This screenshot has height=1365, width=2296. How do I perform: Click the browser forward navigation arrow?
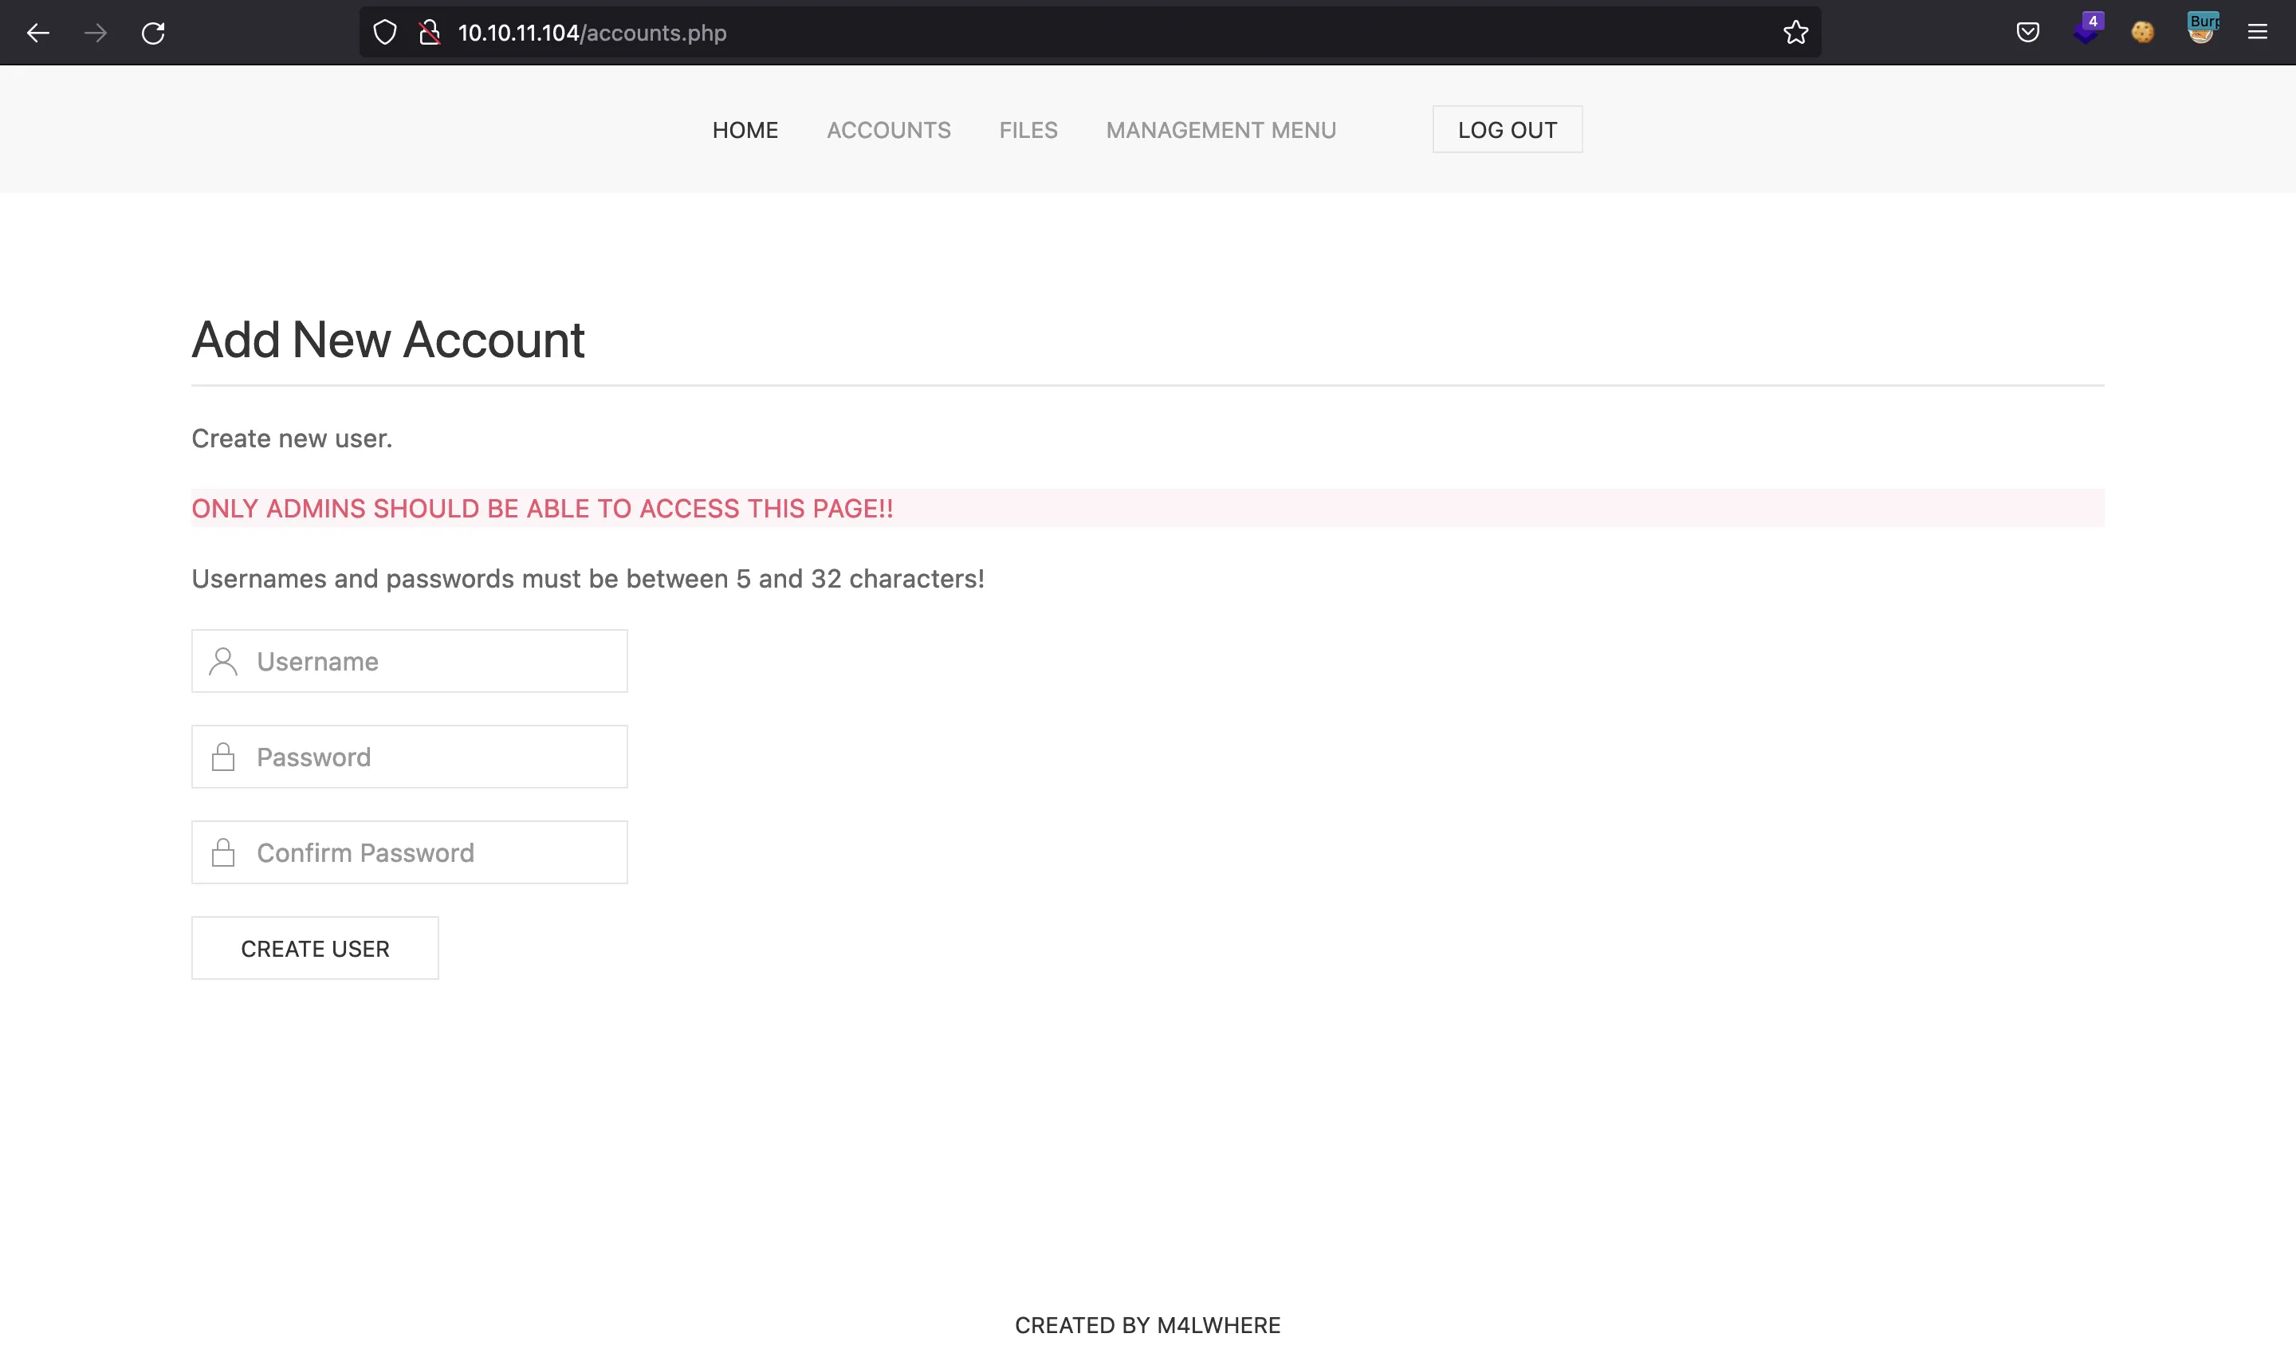tap(96, 33)
